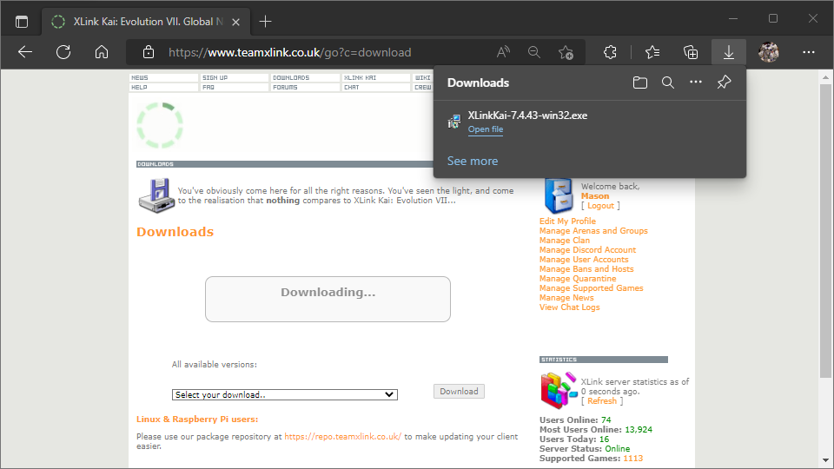Refresh the page

pyautogui.click(x=63, y=52)
